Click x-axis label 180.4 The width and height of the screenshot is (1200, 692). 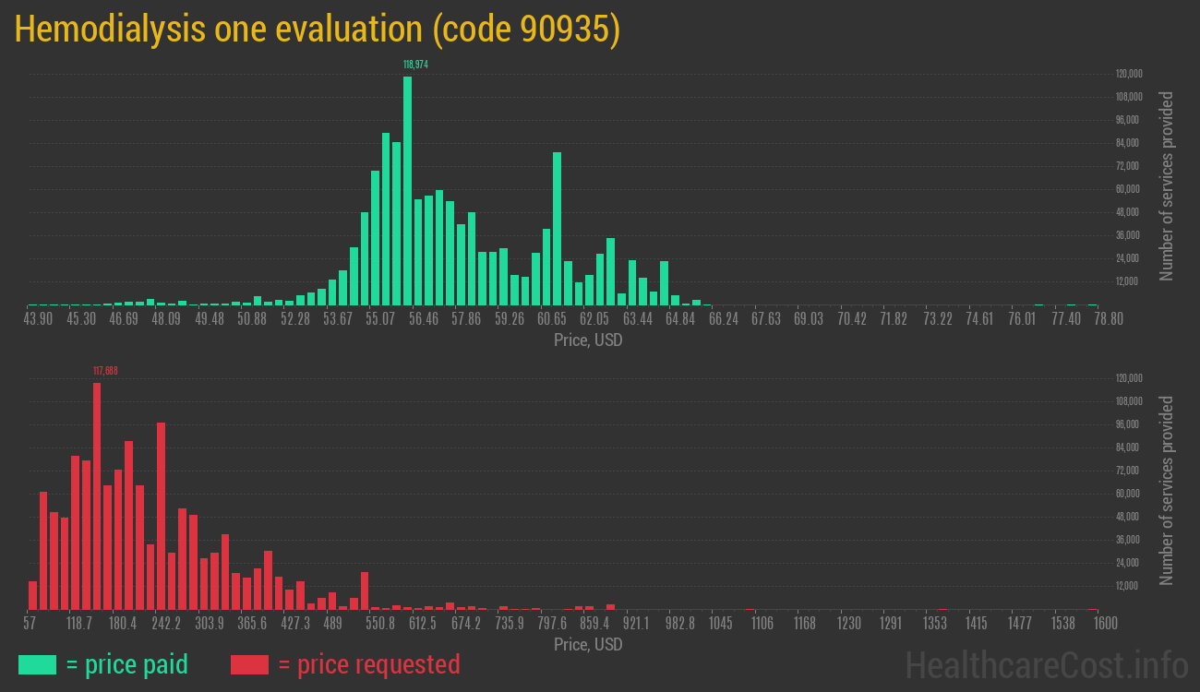click(x=122, y=624)
